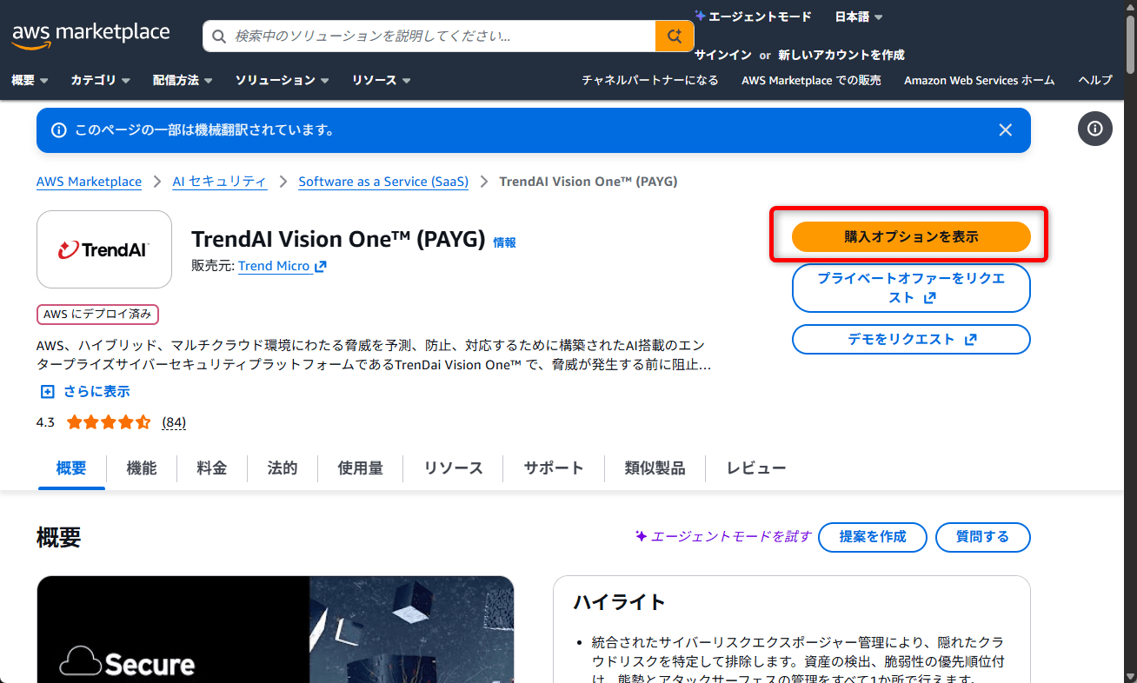Click the 情報 link beside product title

(x=505, y=242)
